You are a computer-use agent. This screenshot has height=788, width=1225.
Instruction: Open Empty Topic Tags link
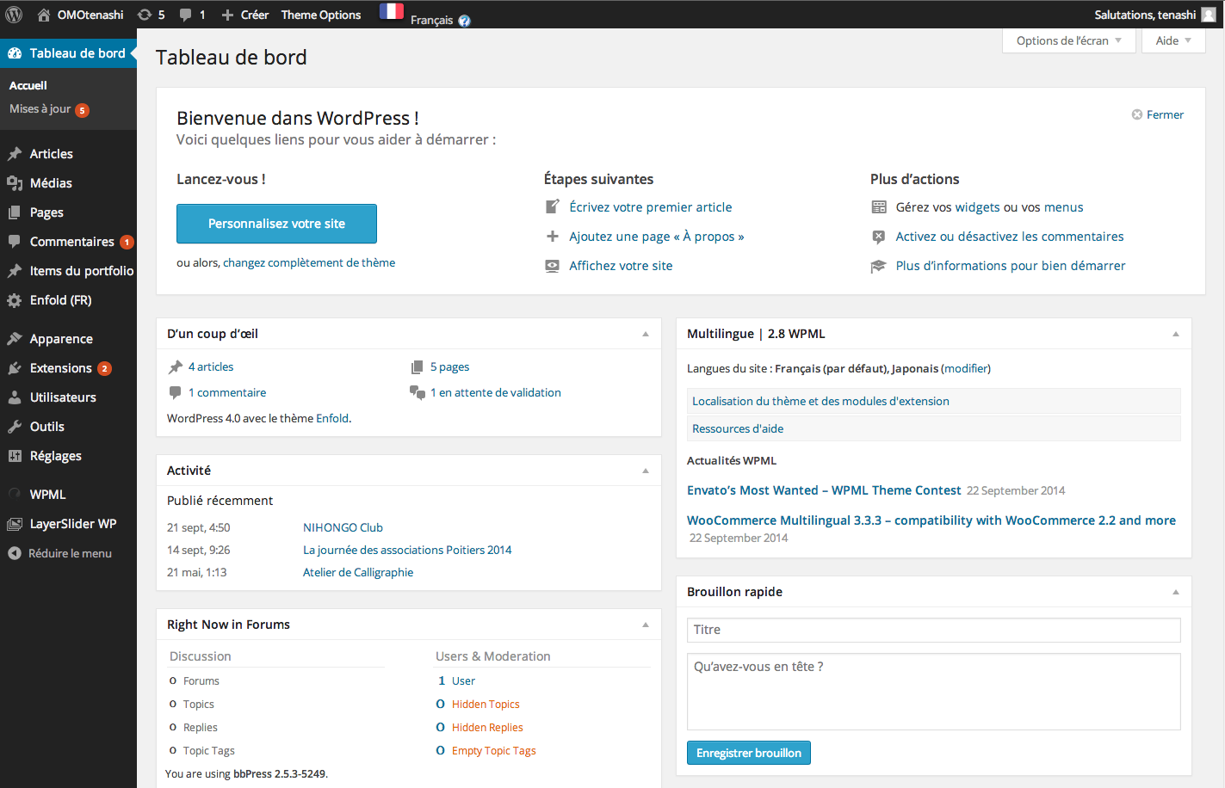[x=493, y=750]
